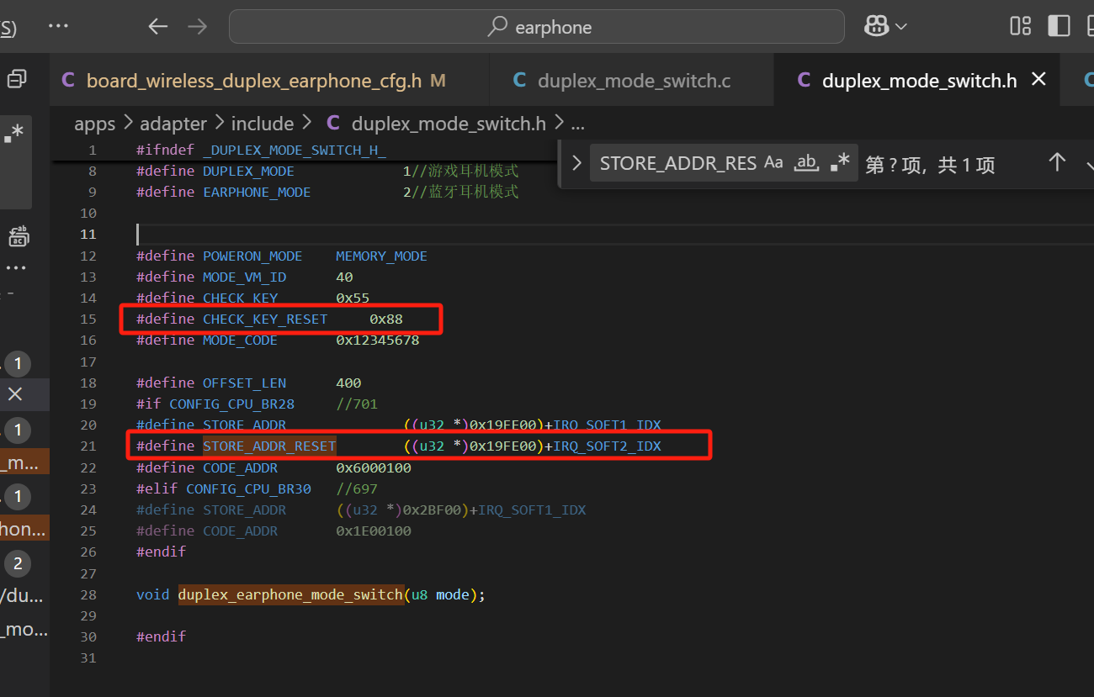Click the #endif on line 30

(161, 636)
